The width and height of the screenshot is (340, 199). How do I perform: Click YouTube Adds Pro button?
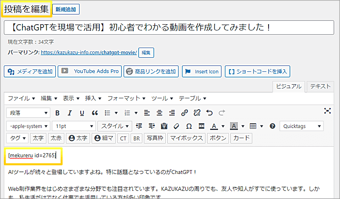click(x=90, y=71)
